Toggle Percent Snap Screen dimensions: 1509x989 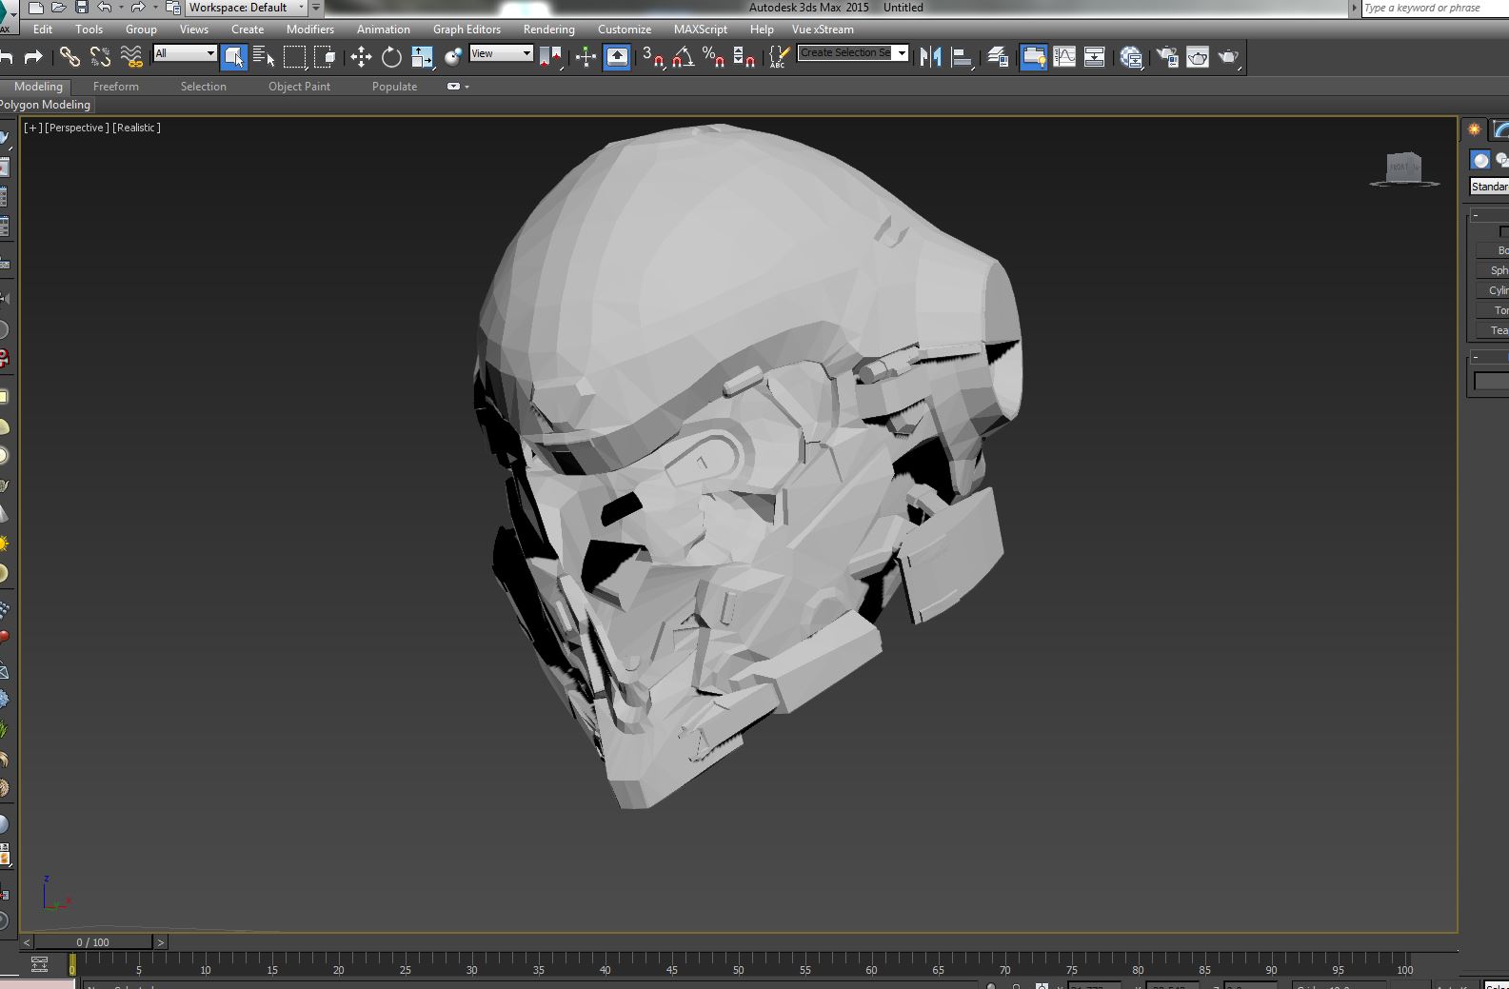[714, 57]
